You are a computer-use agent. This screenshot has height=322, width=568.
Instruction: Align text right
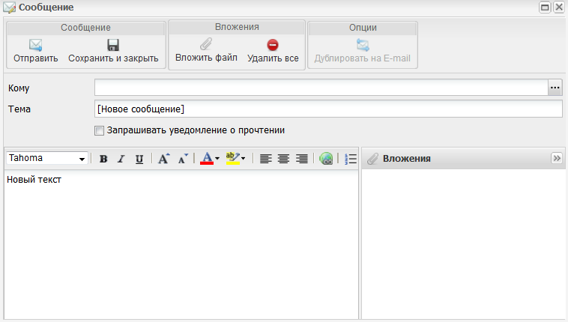click(x=302, y=159)
